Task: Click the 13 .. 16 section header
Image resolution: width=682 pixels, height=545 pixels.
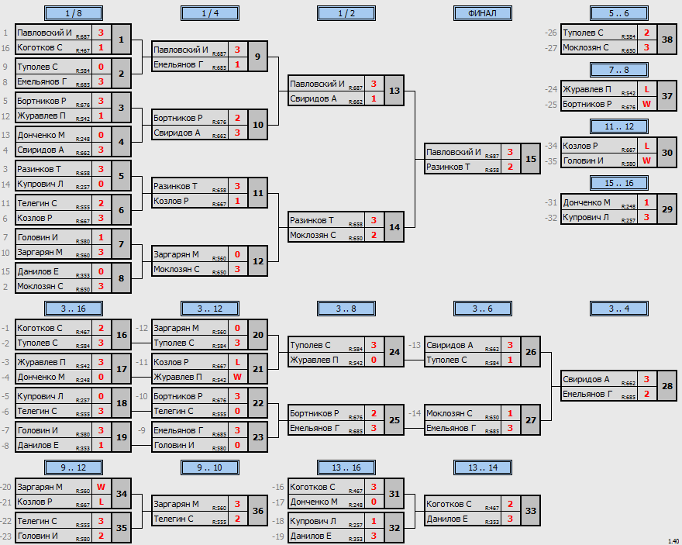Action: point(346,468)
